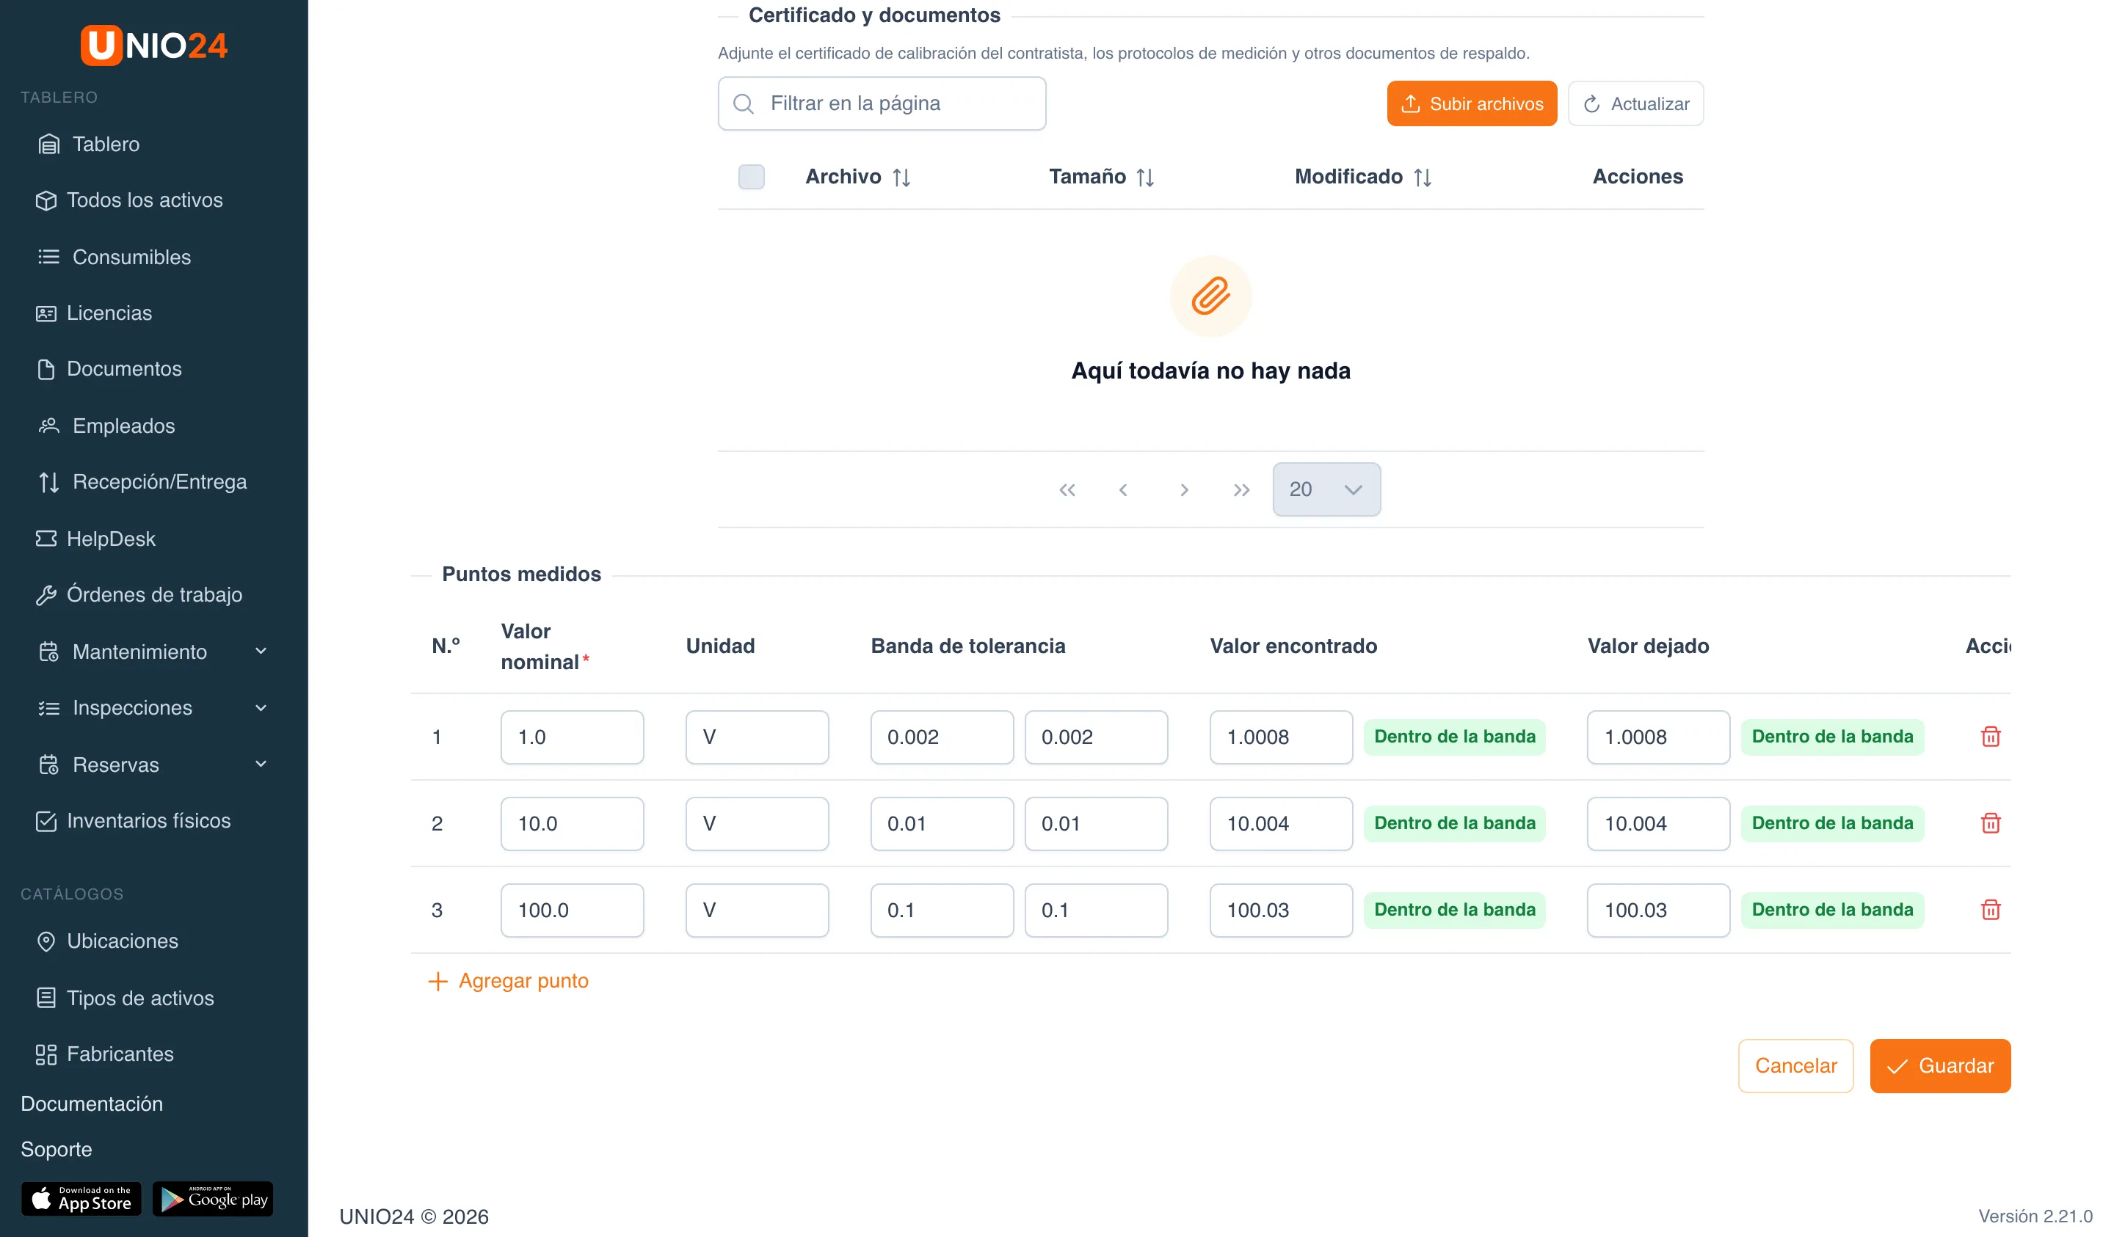Screen dimensions: 2114x1237
Task: Save the form with Guardar
Action: (x=1939, y=1065)
